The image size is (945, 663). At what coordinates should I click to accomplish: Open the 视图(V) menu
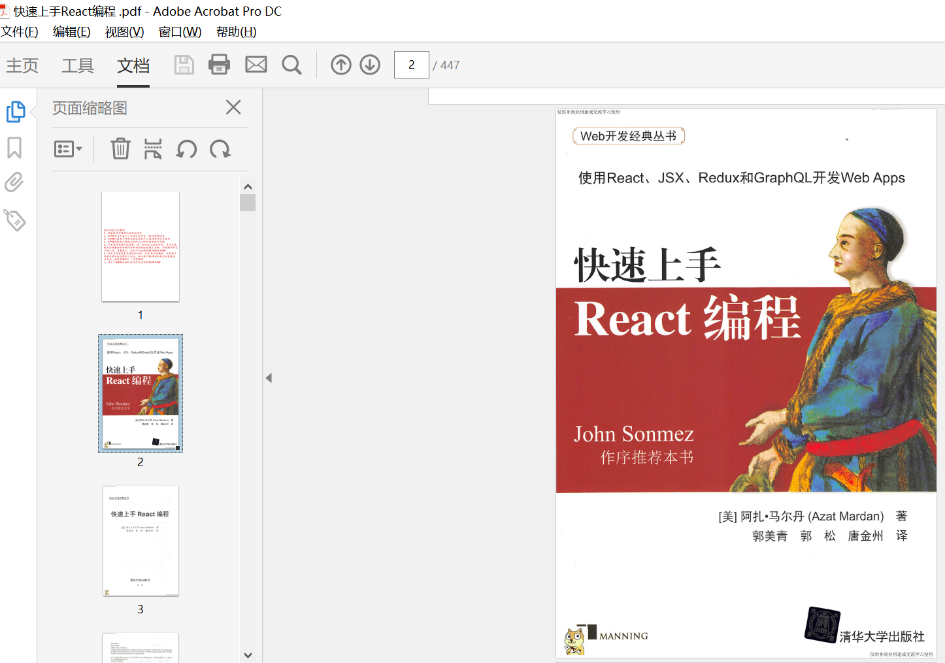pos(125,31)
